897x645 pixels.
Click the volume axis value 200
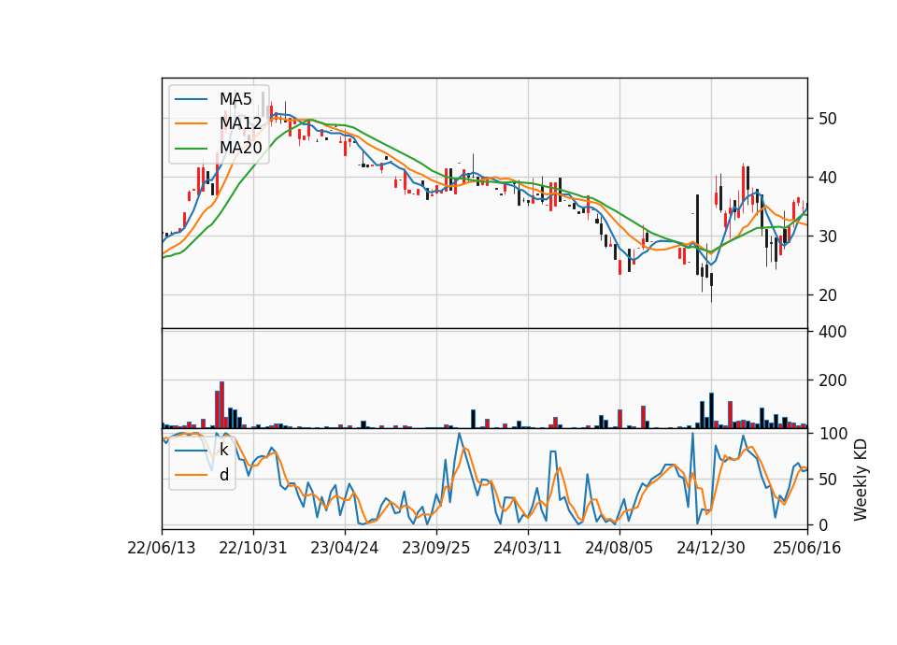[833, 380]
